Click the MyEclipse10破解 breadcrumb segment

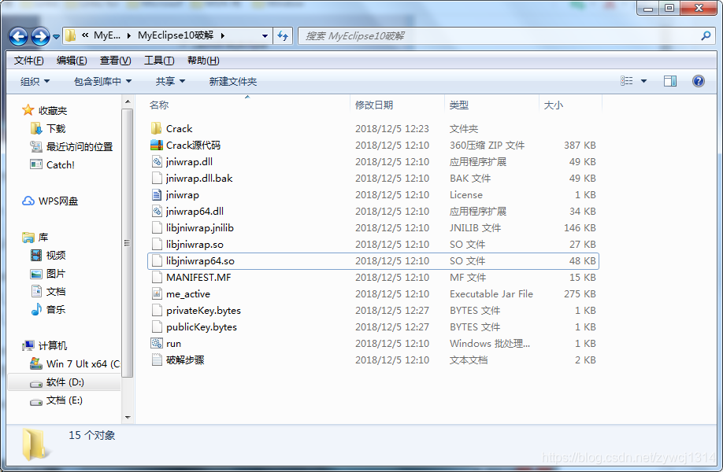point(176,35)
